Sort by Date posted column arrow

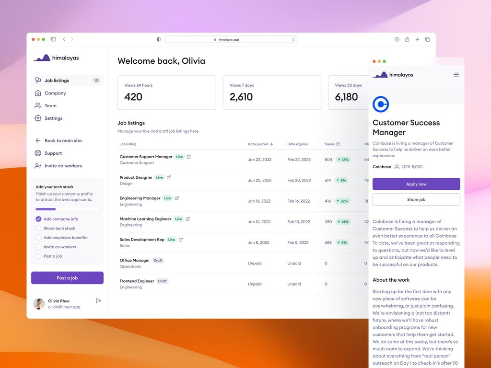click(271, 144)
